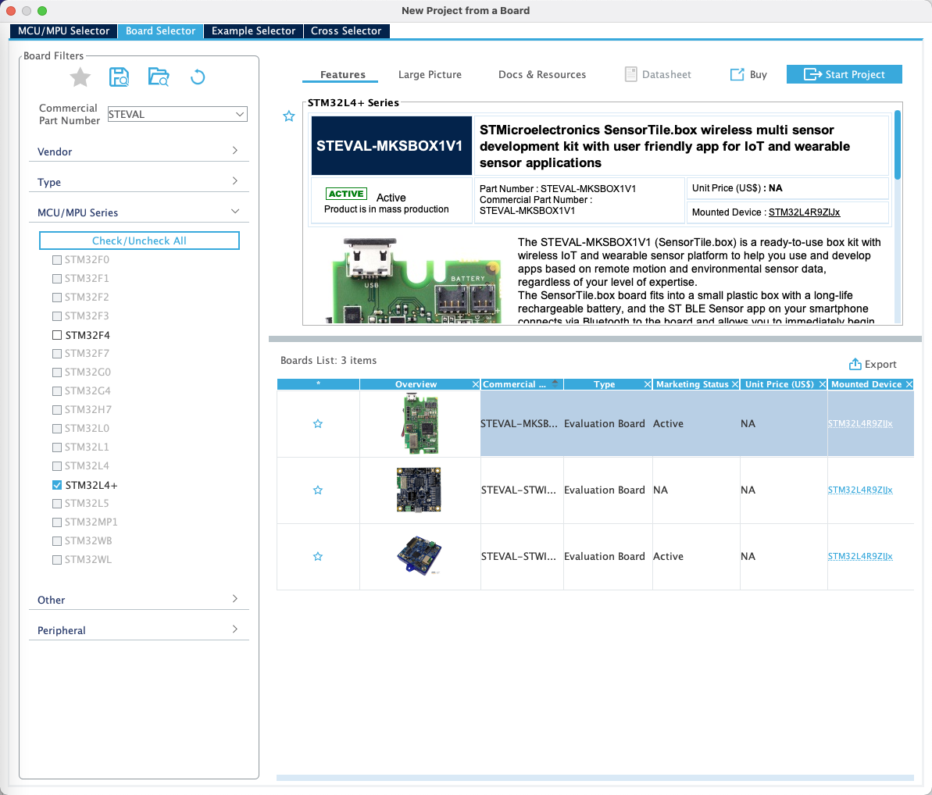932x795 pixels.
Task: Open the STM32L4R9ZIJx link in the STEVAL-MKSB... row
Action: 860,423
